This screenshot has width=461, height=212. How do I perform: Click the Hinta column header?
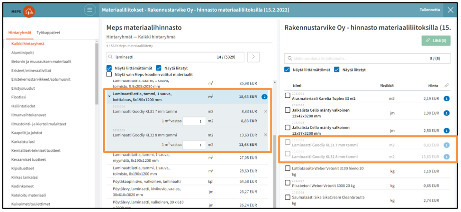pos(433,86)
